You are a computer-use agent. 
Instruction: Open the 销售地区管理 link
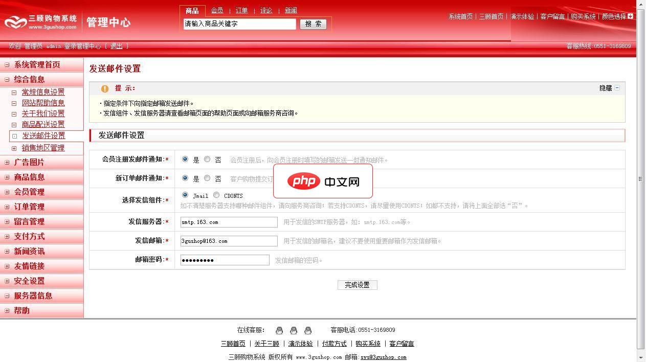pos(43,148)
